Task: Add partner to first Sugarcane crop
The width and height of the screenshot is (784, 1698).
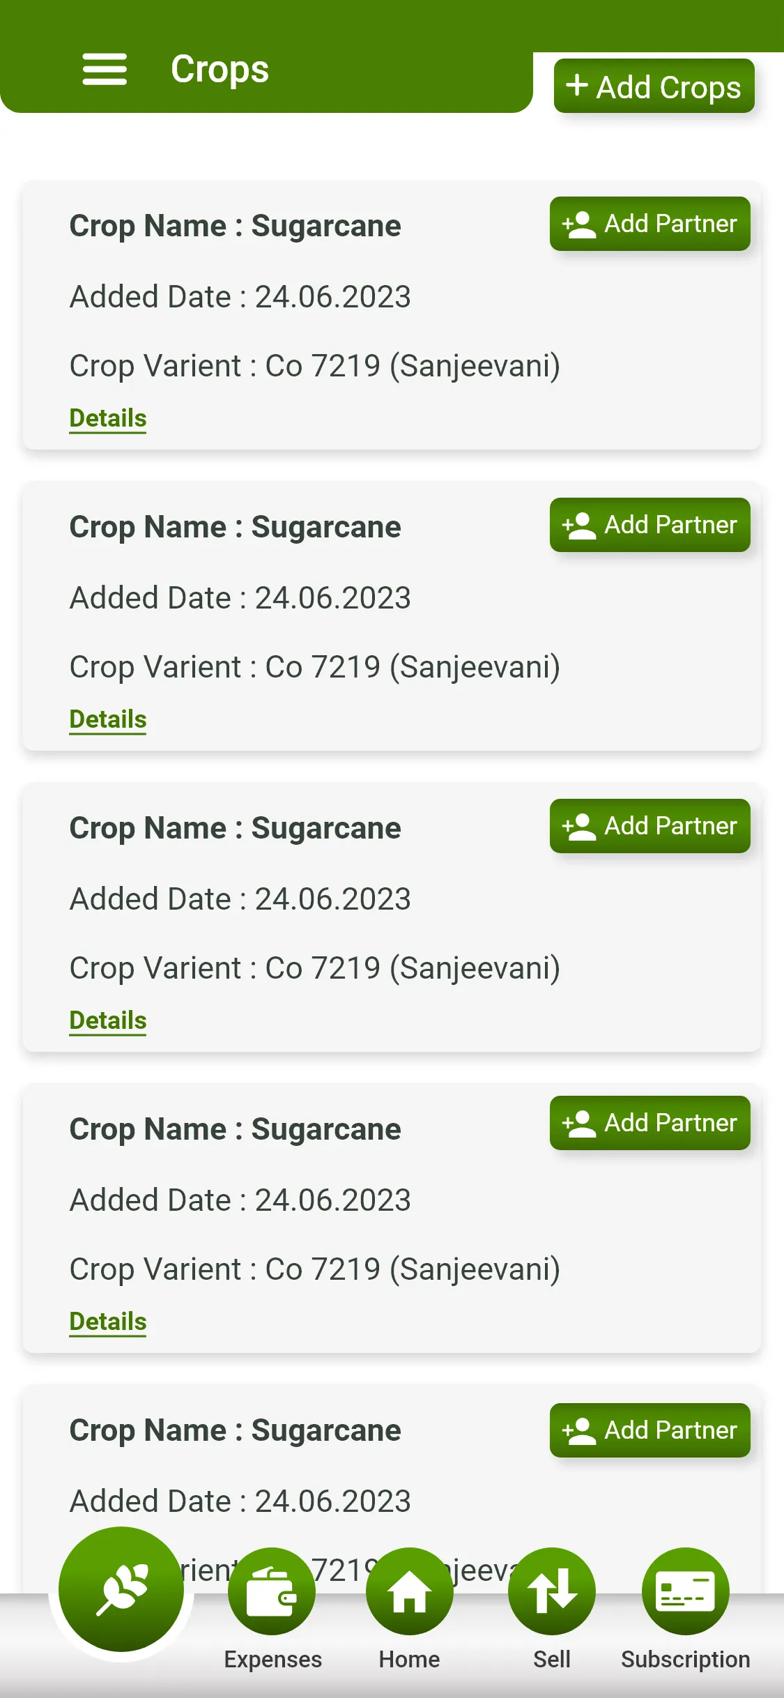Action: [650, 224]
